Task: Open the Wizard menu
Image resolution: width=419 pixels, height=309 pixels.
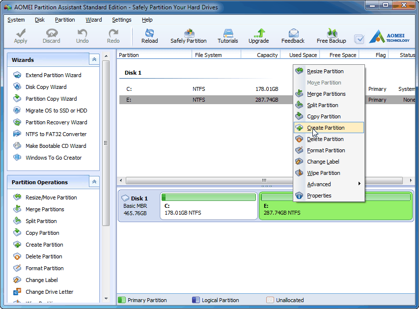Action: point(93,20)
